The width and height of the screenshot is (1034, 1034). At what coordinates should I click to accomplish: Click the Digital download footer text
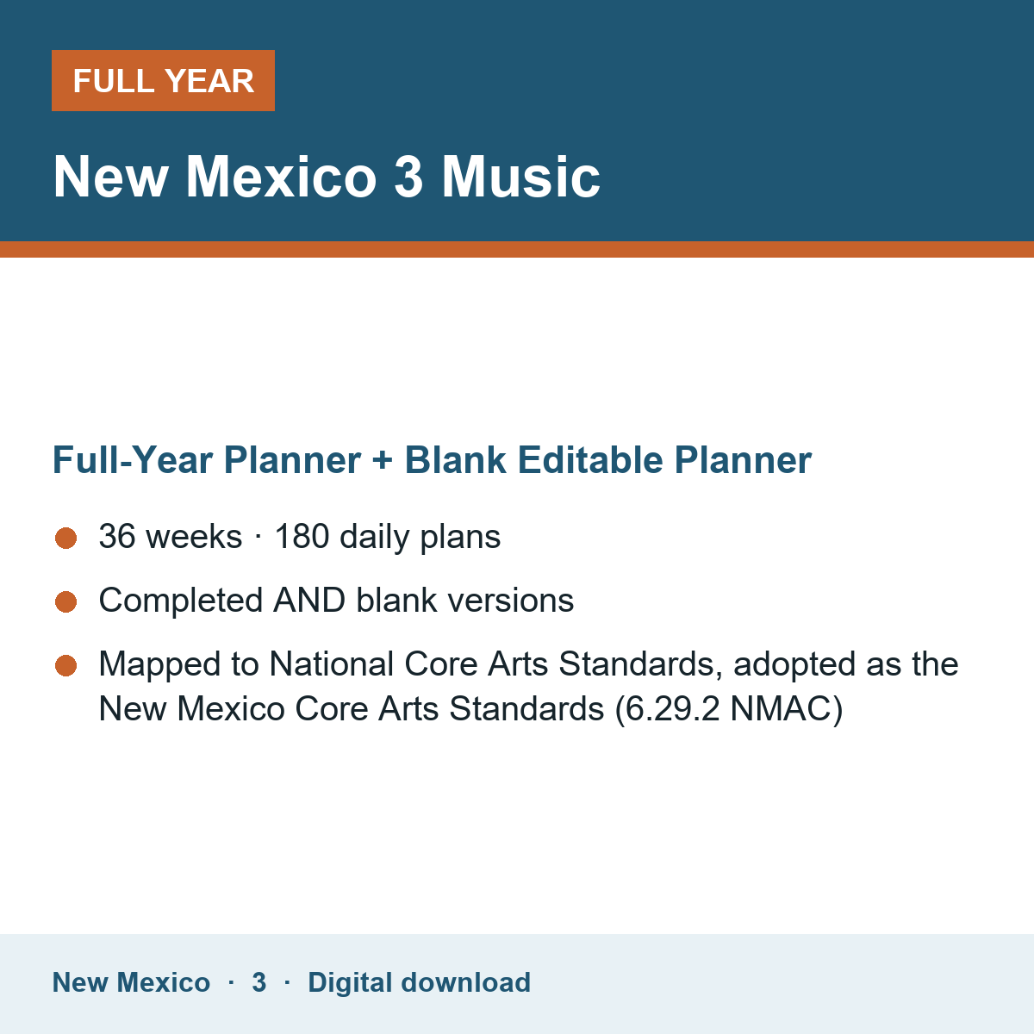(x=419, y=982)
